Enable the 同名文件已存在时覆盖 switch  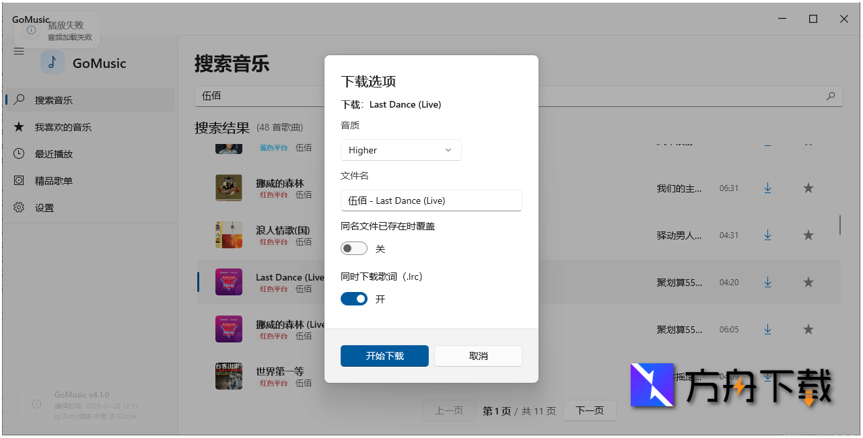tap(353, 248)
